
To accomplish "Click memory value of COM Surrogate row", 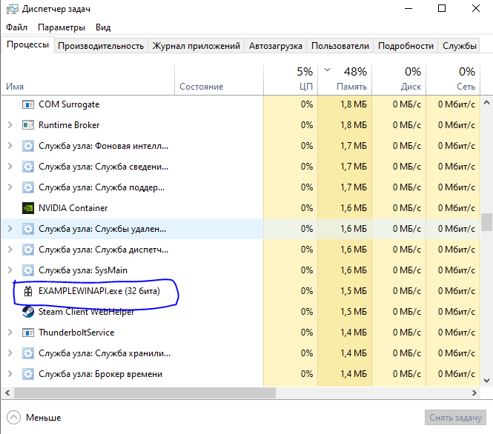I will pyautogui.click(x=354, y=104).
